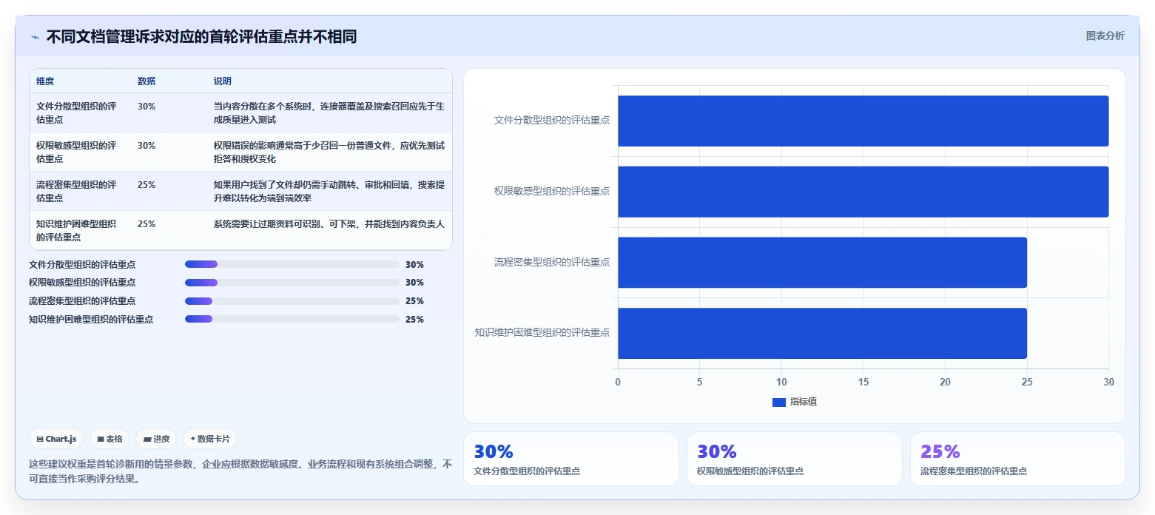
Task: Select the 进度 tag chip
Action: tap(156, 439)
